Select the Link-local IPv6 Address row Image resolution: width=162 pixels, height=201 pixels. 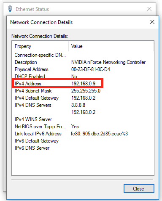tap(83, 134)
